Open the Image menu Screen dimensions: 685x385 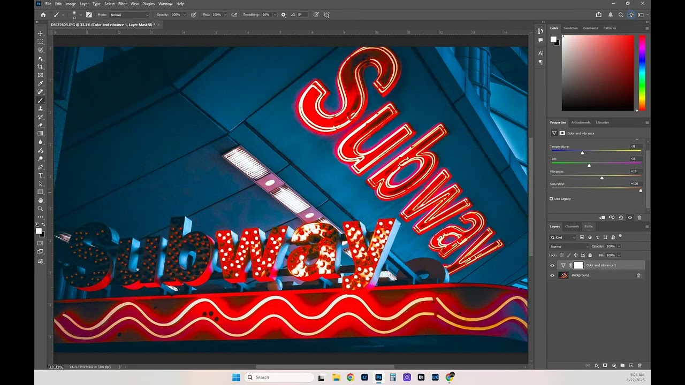point(71,4)
